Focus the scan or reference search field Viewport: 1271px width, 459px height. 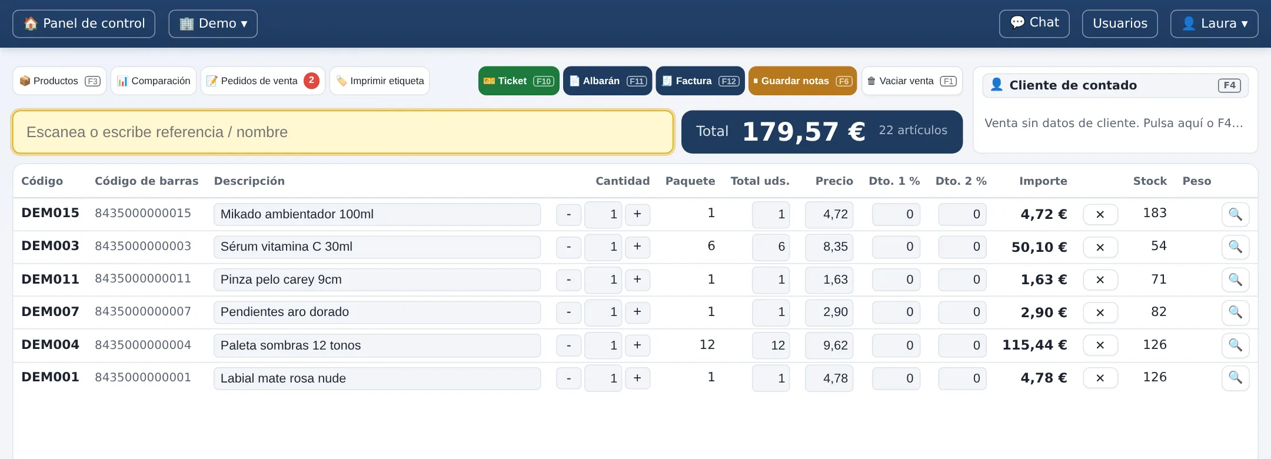[342, 132]
